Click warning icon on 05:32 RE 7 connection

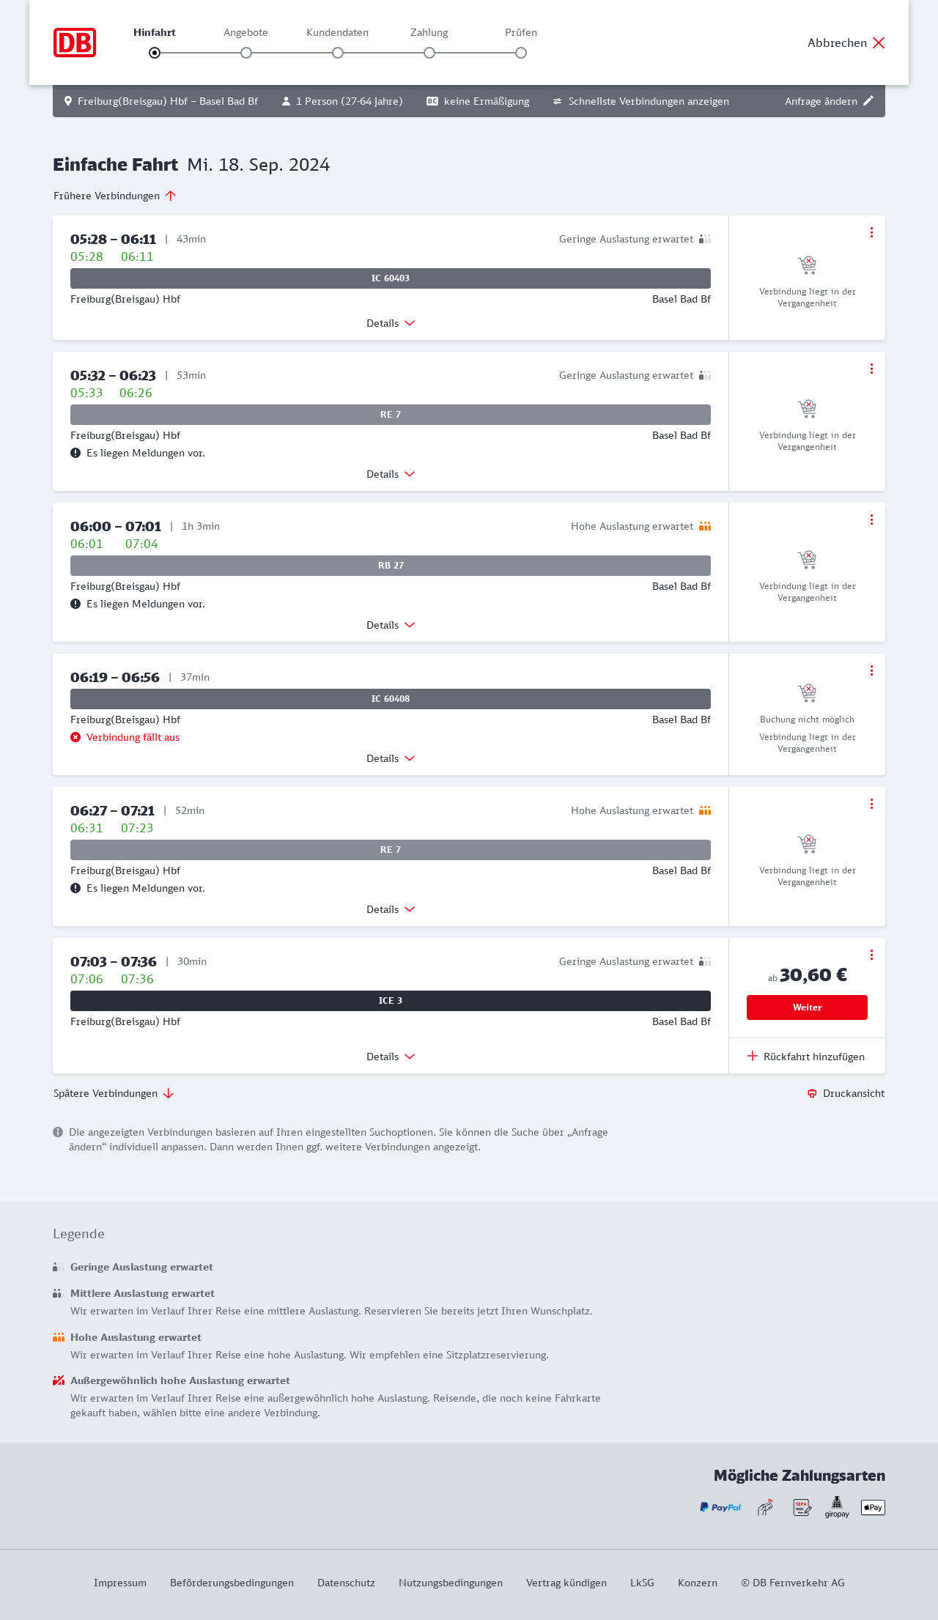pos(75,453)
